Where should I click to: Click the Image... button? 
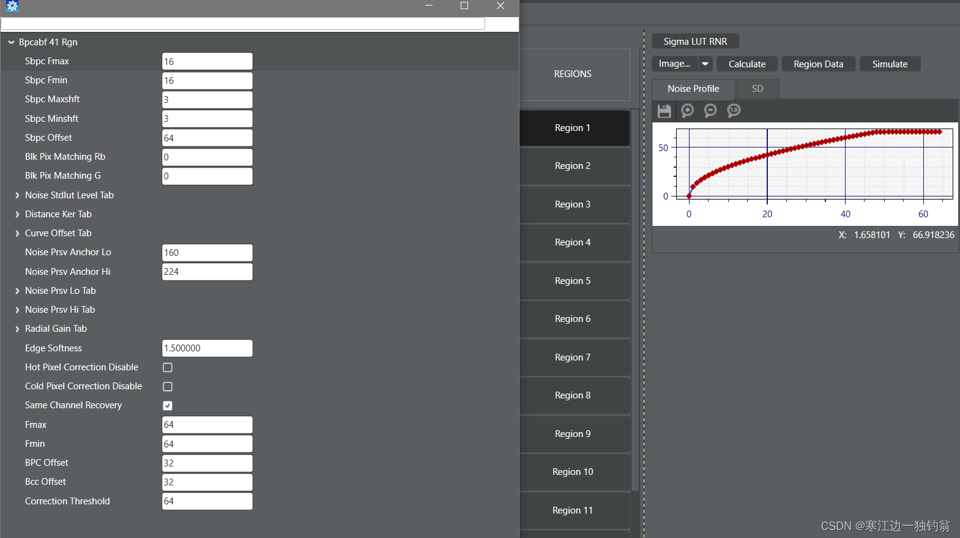coord(675,64)
